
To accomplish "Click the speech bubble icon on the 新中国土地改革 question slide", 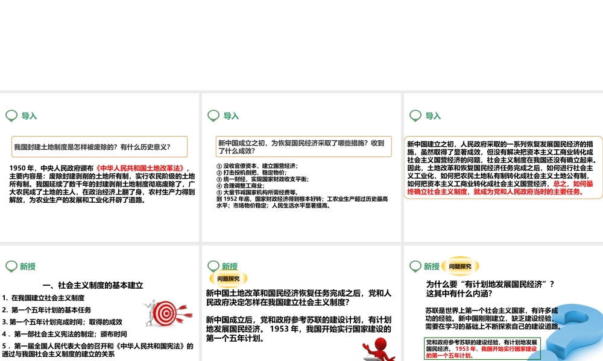I will [213, 266].
